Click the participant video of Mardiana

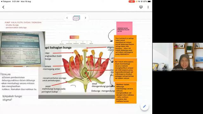coord(178,57)
